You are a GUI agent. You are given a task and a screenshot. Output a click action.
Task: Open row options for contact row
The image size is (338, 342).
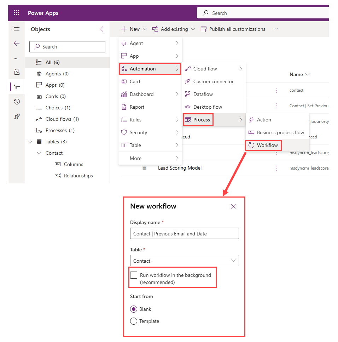coord(277,90)
